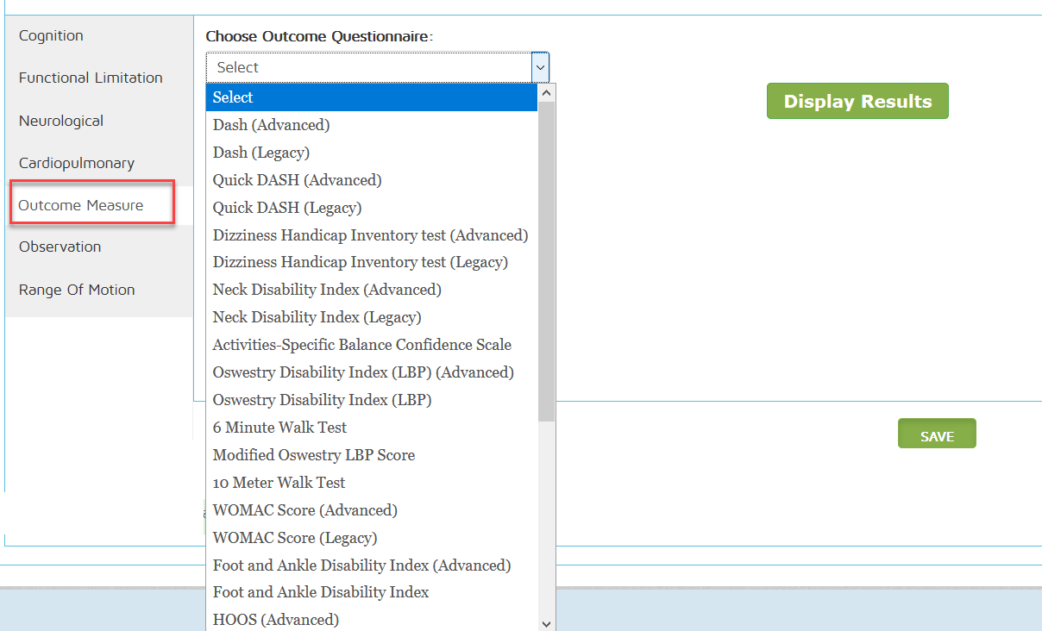Go to the Cardiopulmonary tab
The width and height of the screenshot is (1042, 631).
coord(77,163)
